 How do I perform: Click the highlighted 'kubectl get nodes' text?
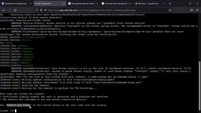(18, 105)
